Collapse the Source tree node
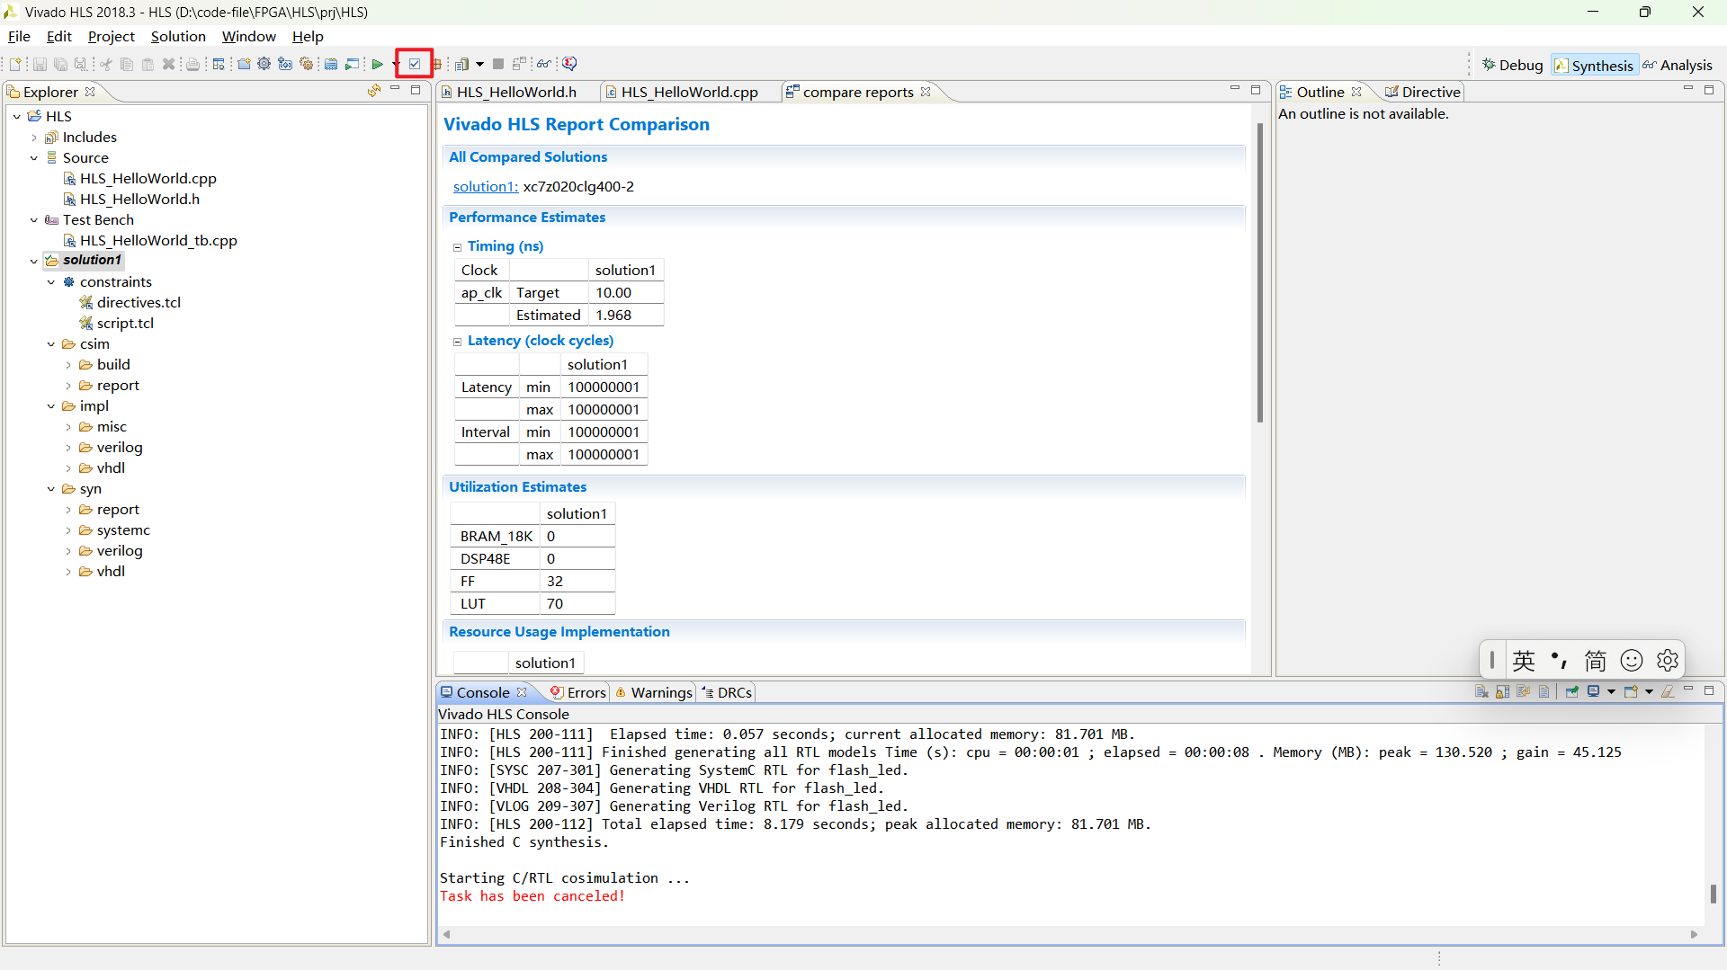Viewport: 1727px width, 970px height. 34,158
